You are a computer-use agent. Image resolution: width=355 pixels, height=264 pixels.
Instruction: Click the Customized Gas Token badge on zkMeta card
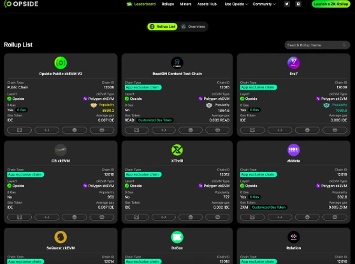pyautogui.click(x=269, y=207)
